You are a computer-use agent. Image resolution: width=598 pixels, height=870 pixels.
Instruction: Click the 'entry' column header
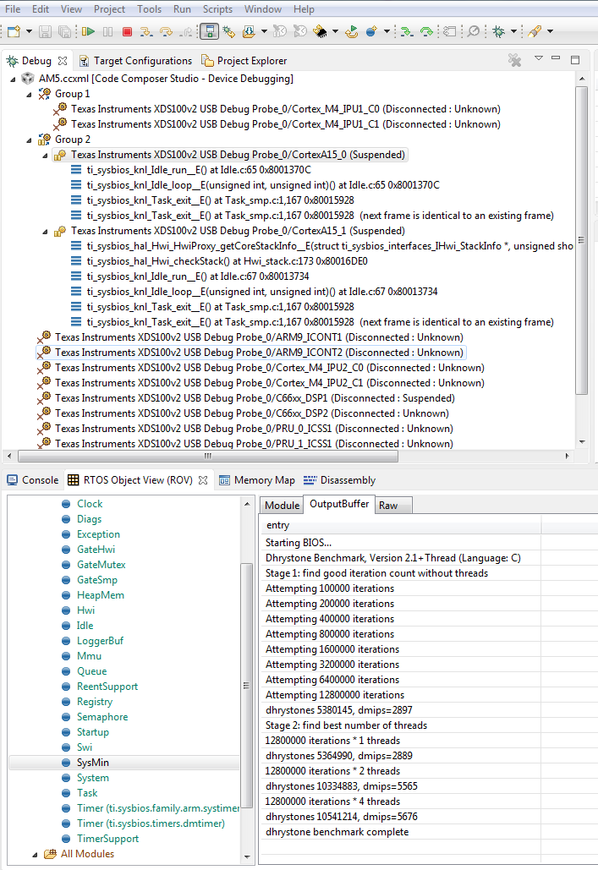(399, 526)
